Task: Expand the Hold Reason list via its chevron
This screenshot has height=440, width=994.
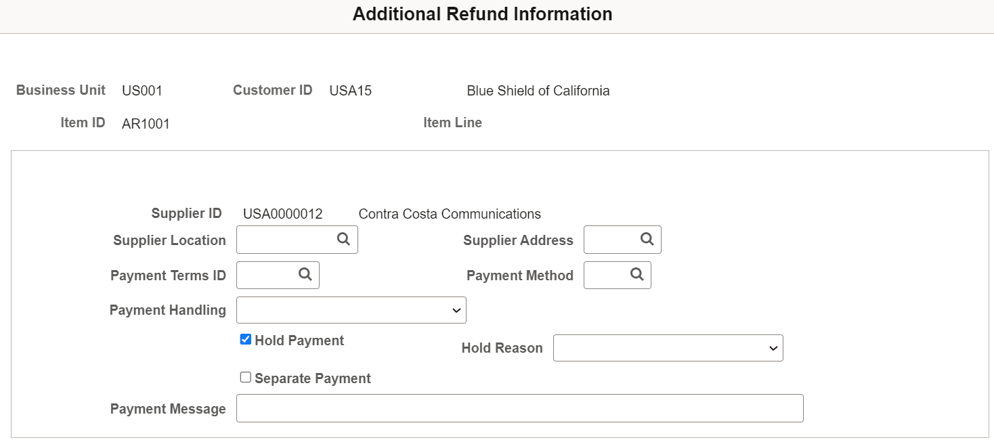Action: 772,347
